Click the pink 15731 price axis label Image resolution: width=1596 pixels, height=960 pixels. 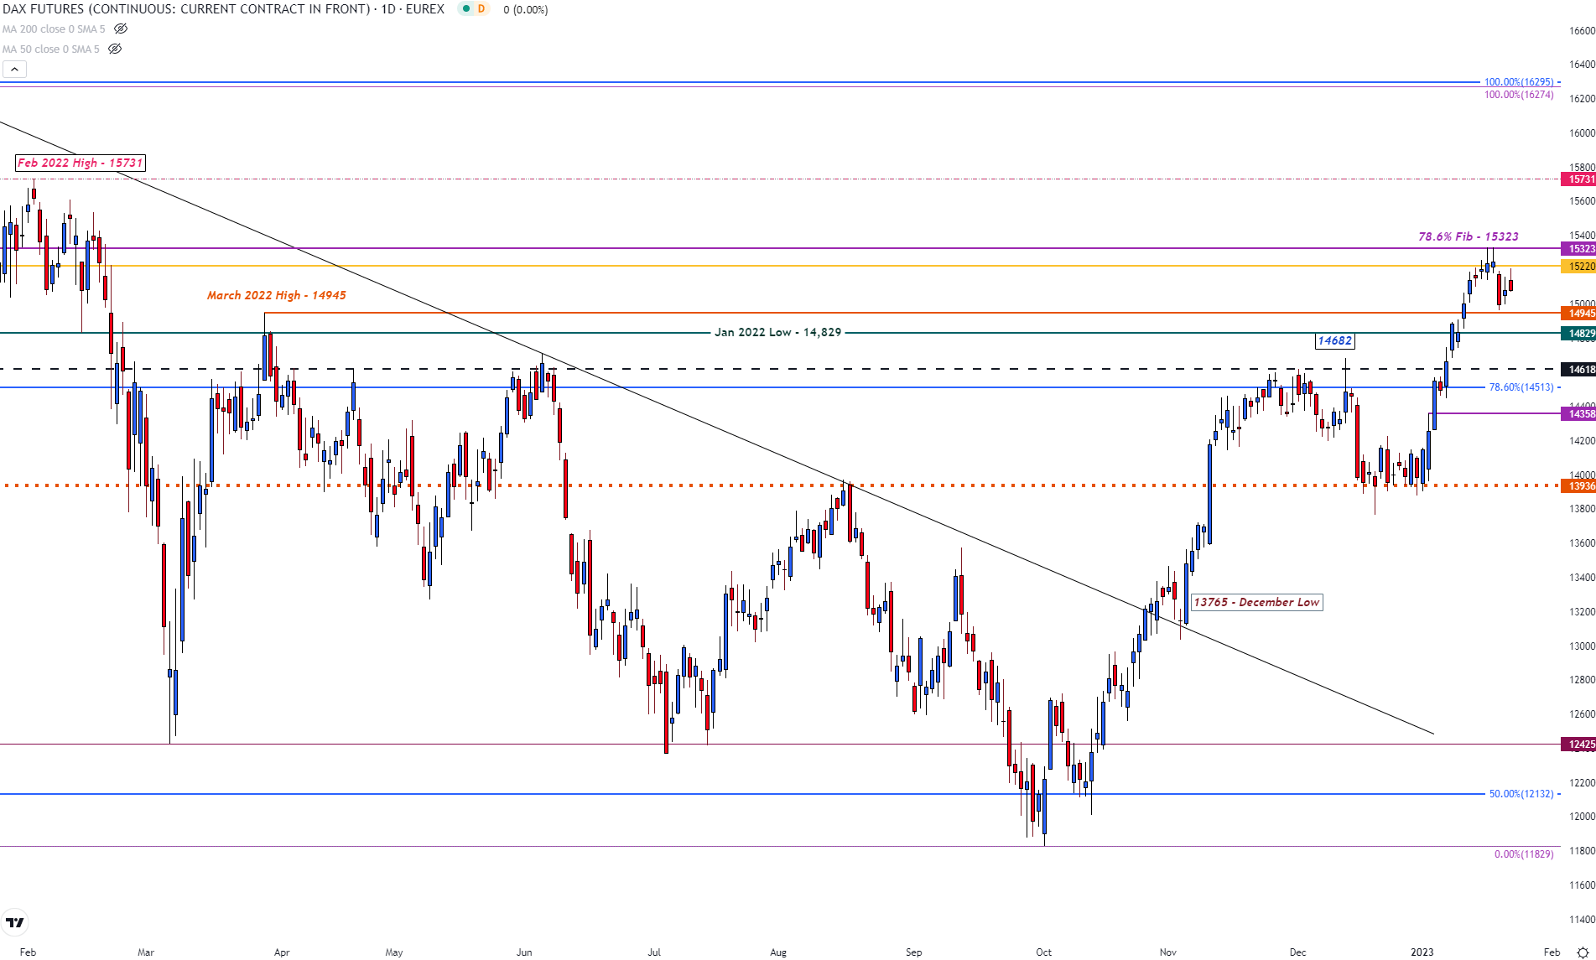pyautogui.click(x=1579, y=179)
